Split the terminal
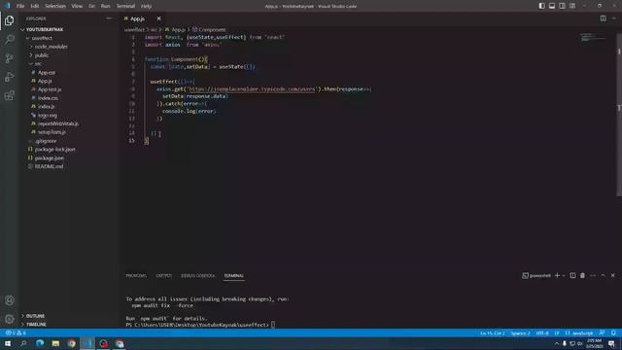 coord(572,275)
